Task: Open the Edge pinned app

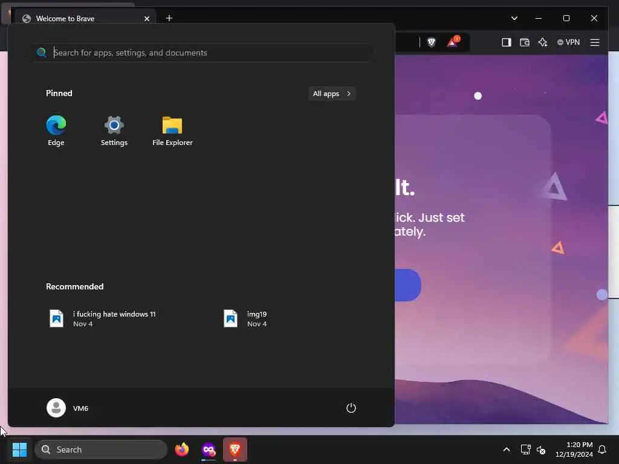Action: (56, 131)
